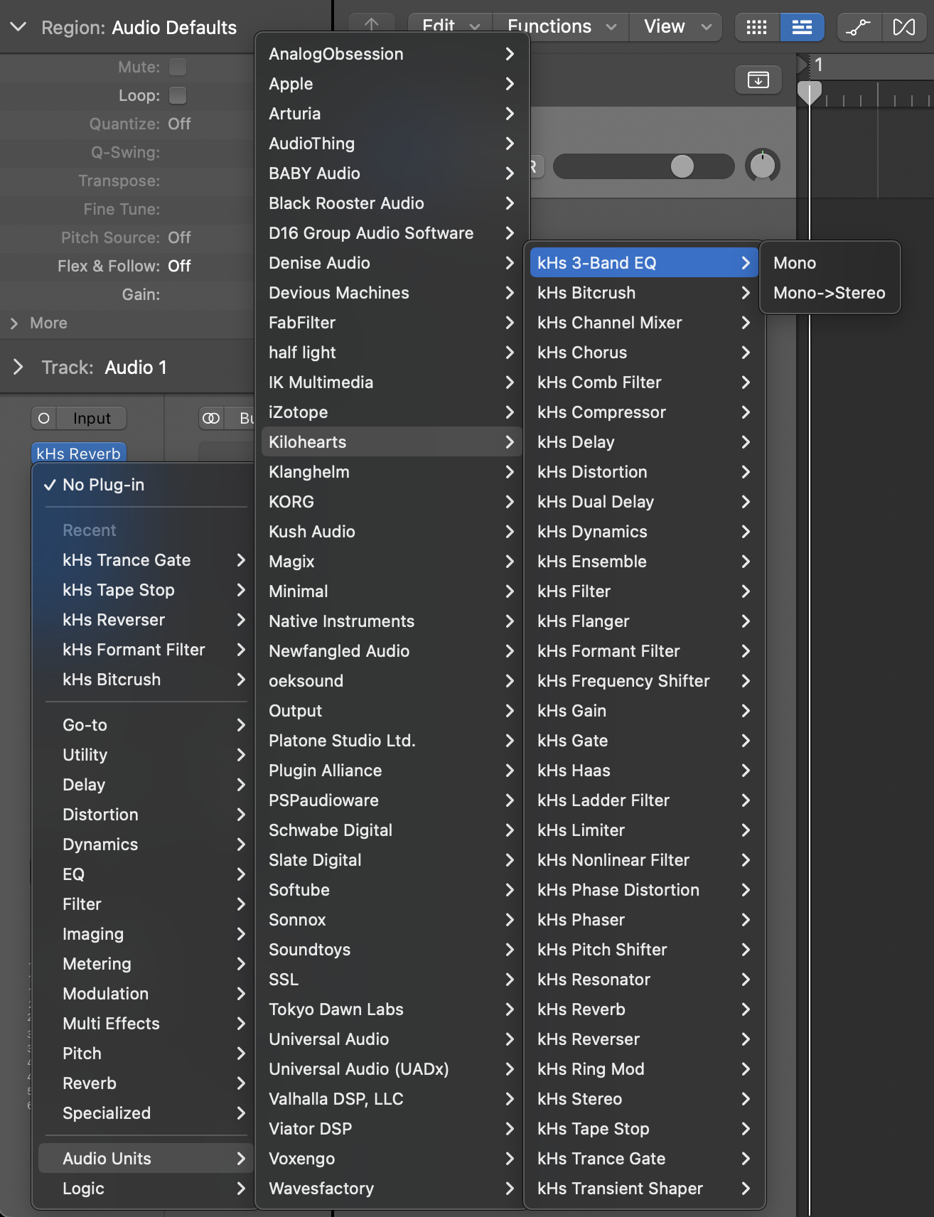Tick the Loop checkbox
The height and width of the screenshot is (1217, 934).
178,95
